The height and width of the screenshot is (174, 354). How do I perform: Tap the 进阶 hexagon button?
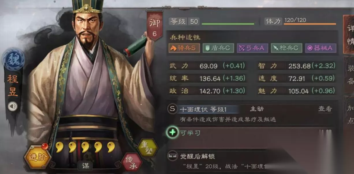pos(38,157)
